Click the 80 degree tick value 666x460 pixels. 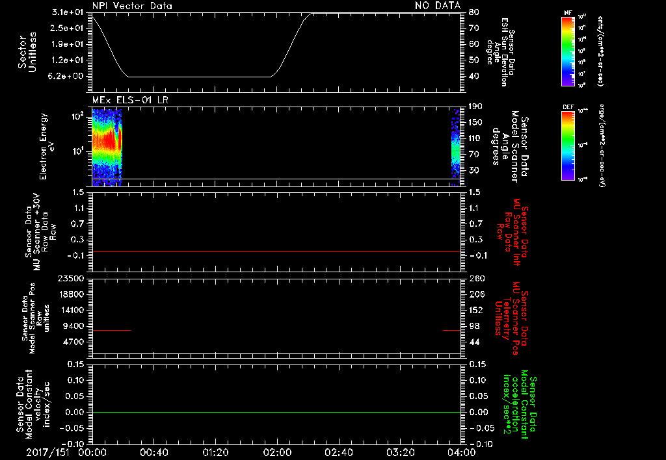click(x=474, y=12)
